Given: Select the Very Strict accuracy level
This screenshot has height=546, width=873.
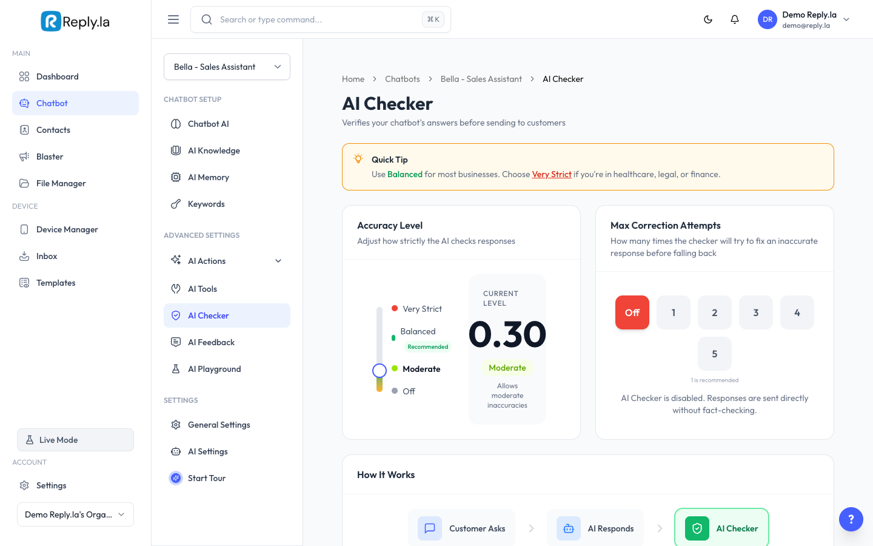Looking at the screenshot, I should click(417, 309).
